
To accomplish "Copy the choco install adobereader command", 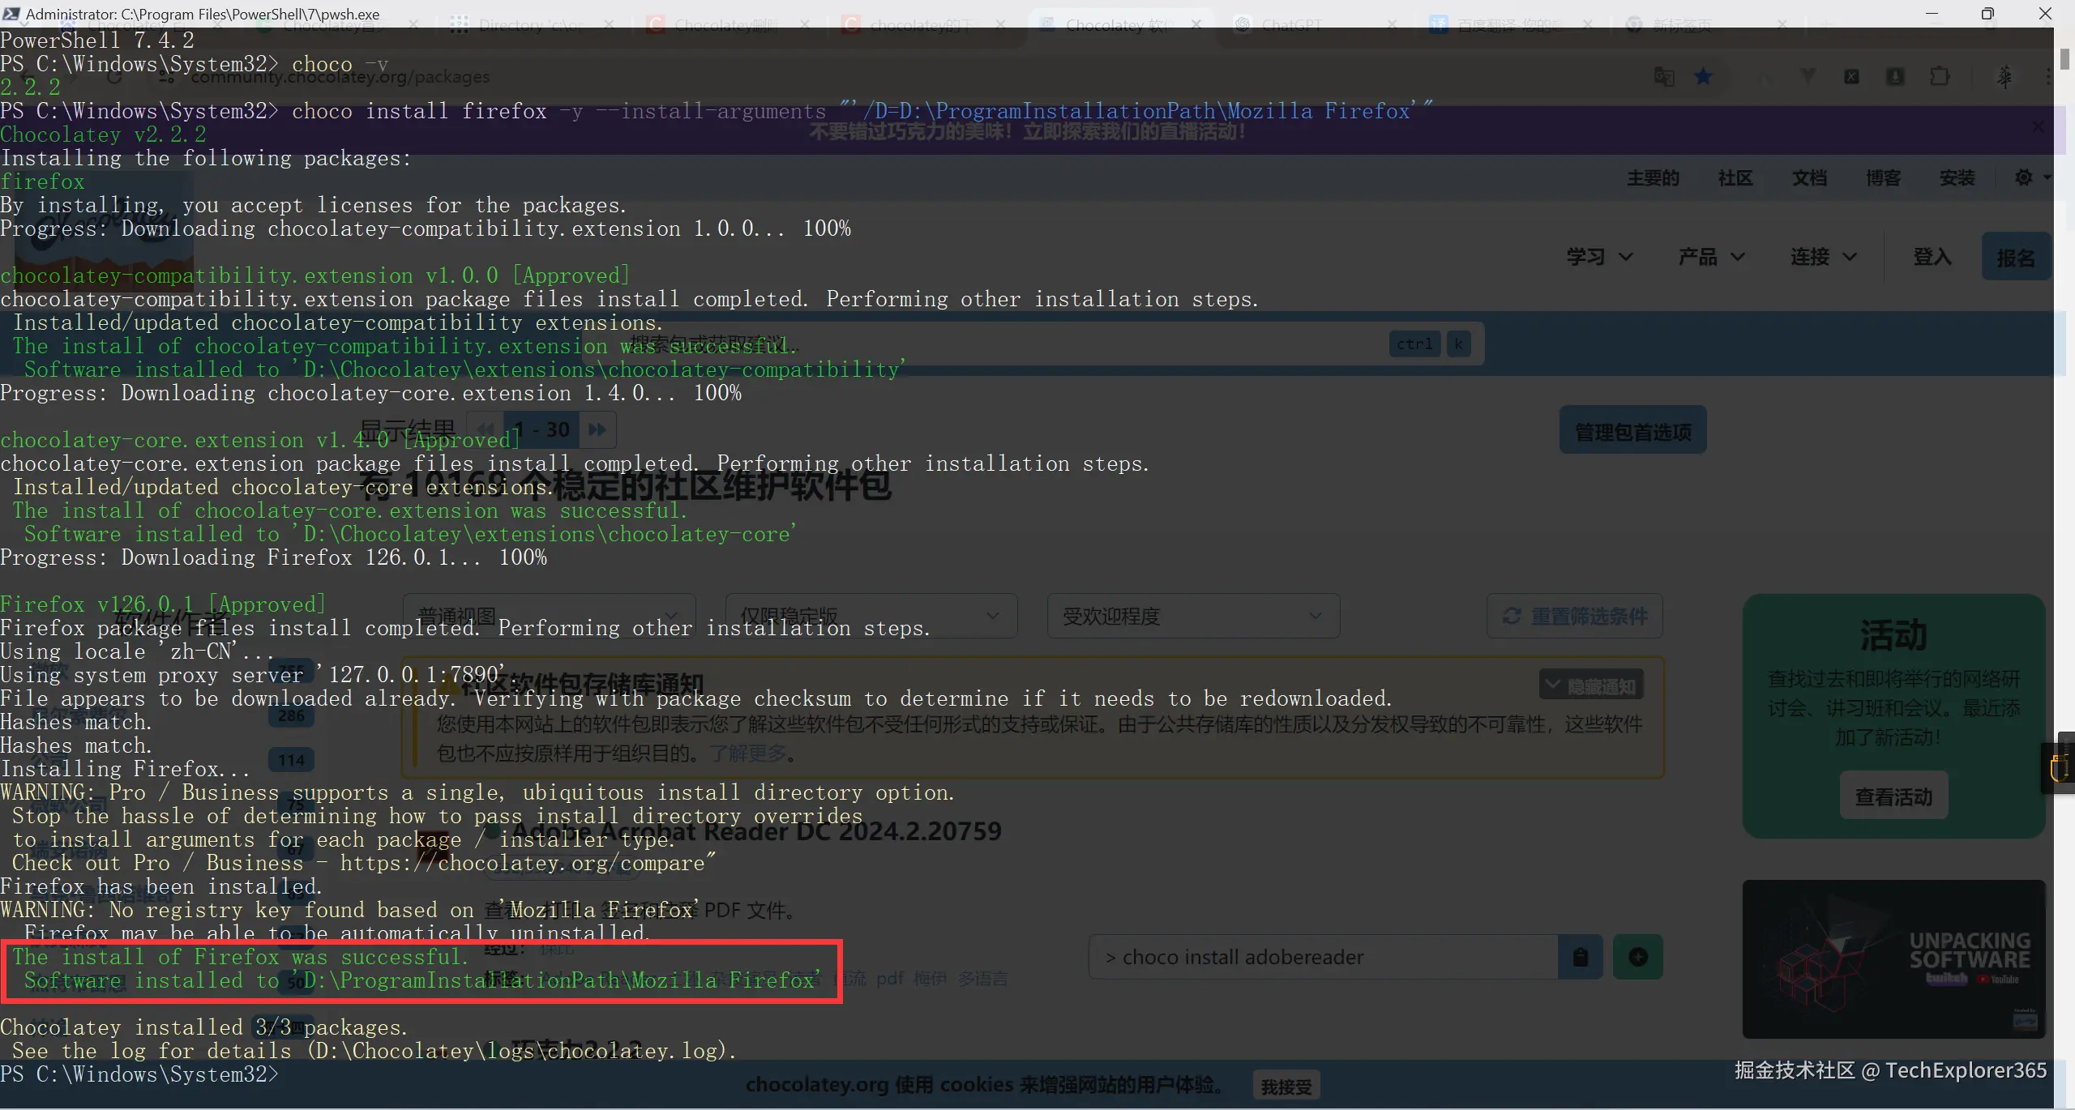I will [x=1580, y=957].
